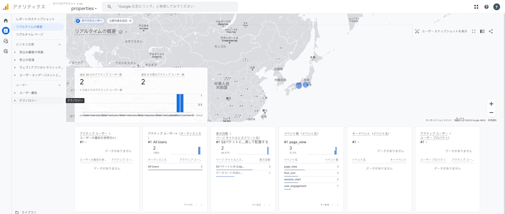
Task: Click the すべてのアカウント breadcrumb
Action: point(64,3)
